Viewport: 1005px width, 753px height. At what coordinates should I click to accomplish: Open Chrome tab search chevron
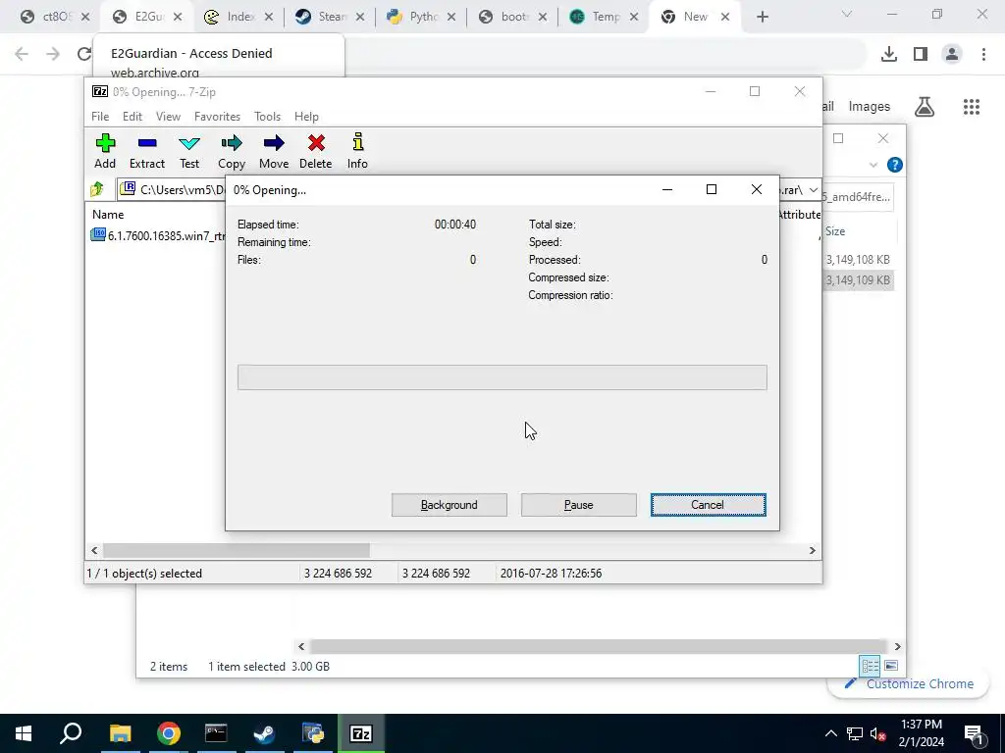847,14
